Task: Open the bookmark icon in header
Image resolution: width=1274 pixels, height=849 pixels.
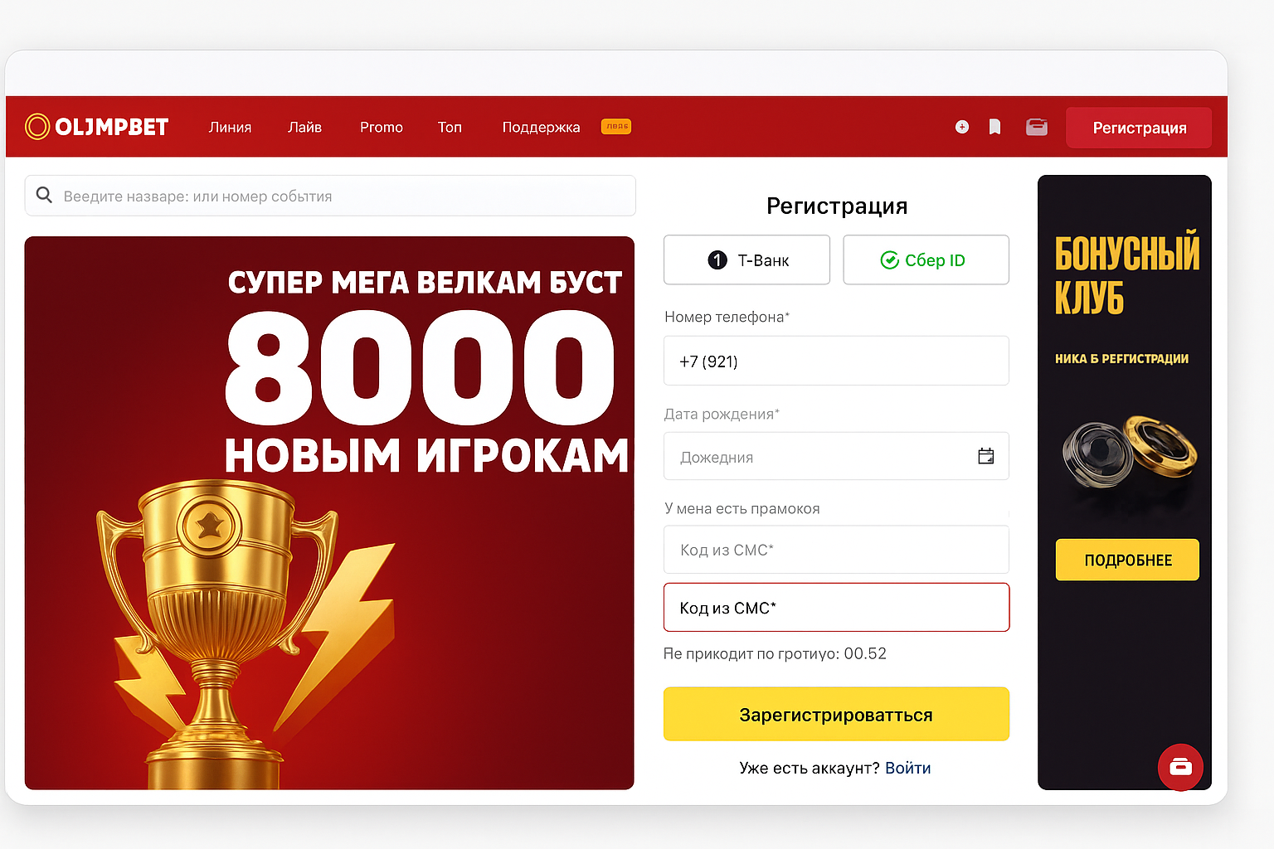Action: [x=994, y=127]
